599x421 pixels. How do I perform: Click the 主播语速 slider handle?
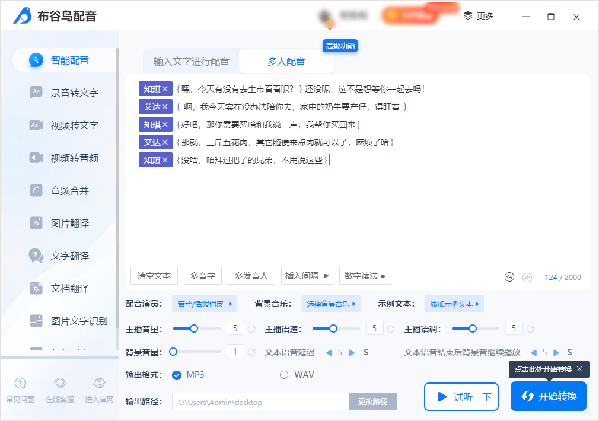coord(333,328)
